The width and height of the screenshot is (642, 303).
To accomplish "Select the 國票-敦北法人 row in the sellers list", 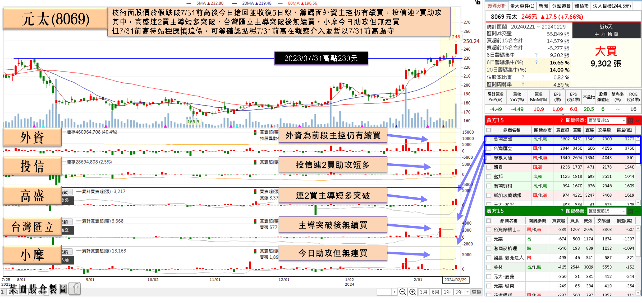I will 560,258.
